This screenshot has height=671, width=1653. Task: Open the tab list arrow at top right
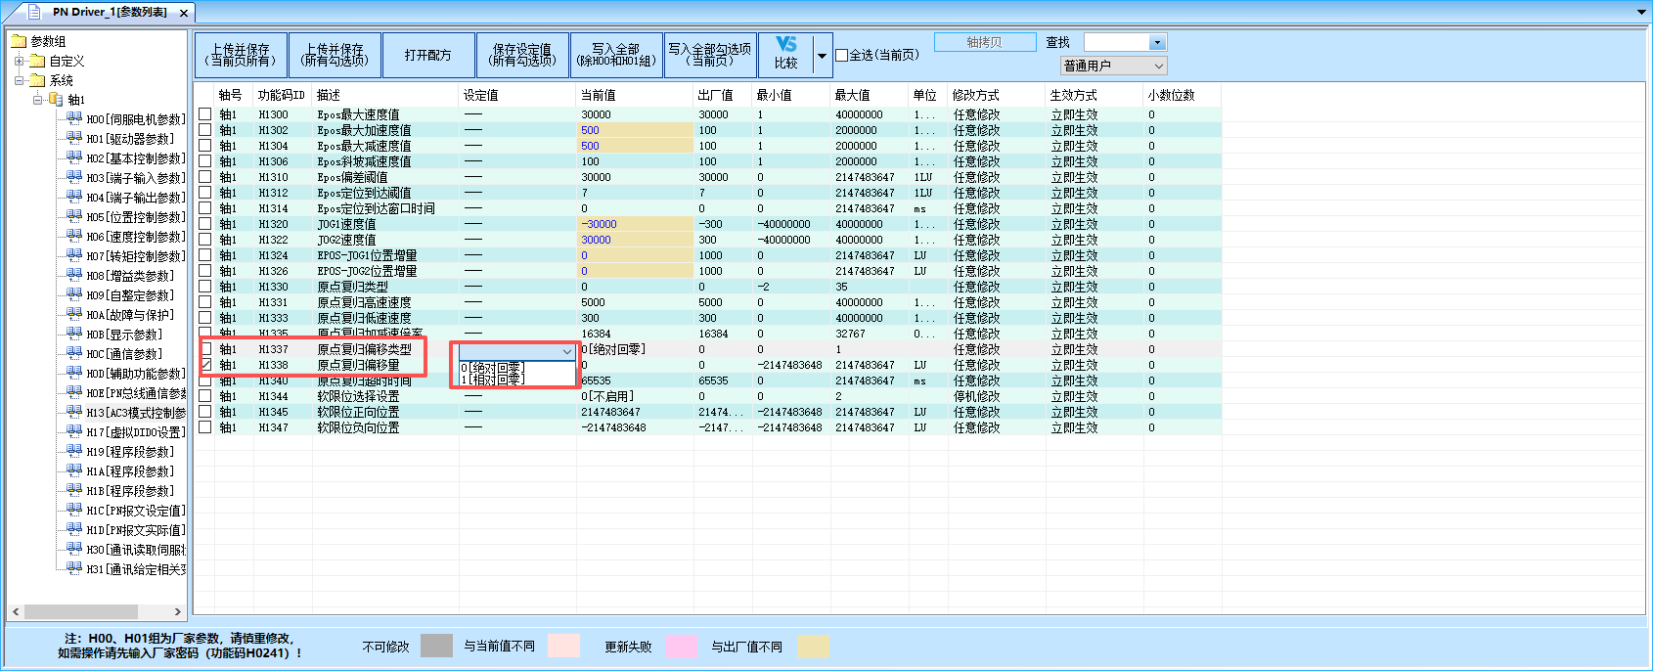tap(1641, 12)
